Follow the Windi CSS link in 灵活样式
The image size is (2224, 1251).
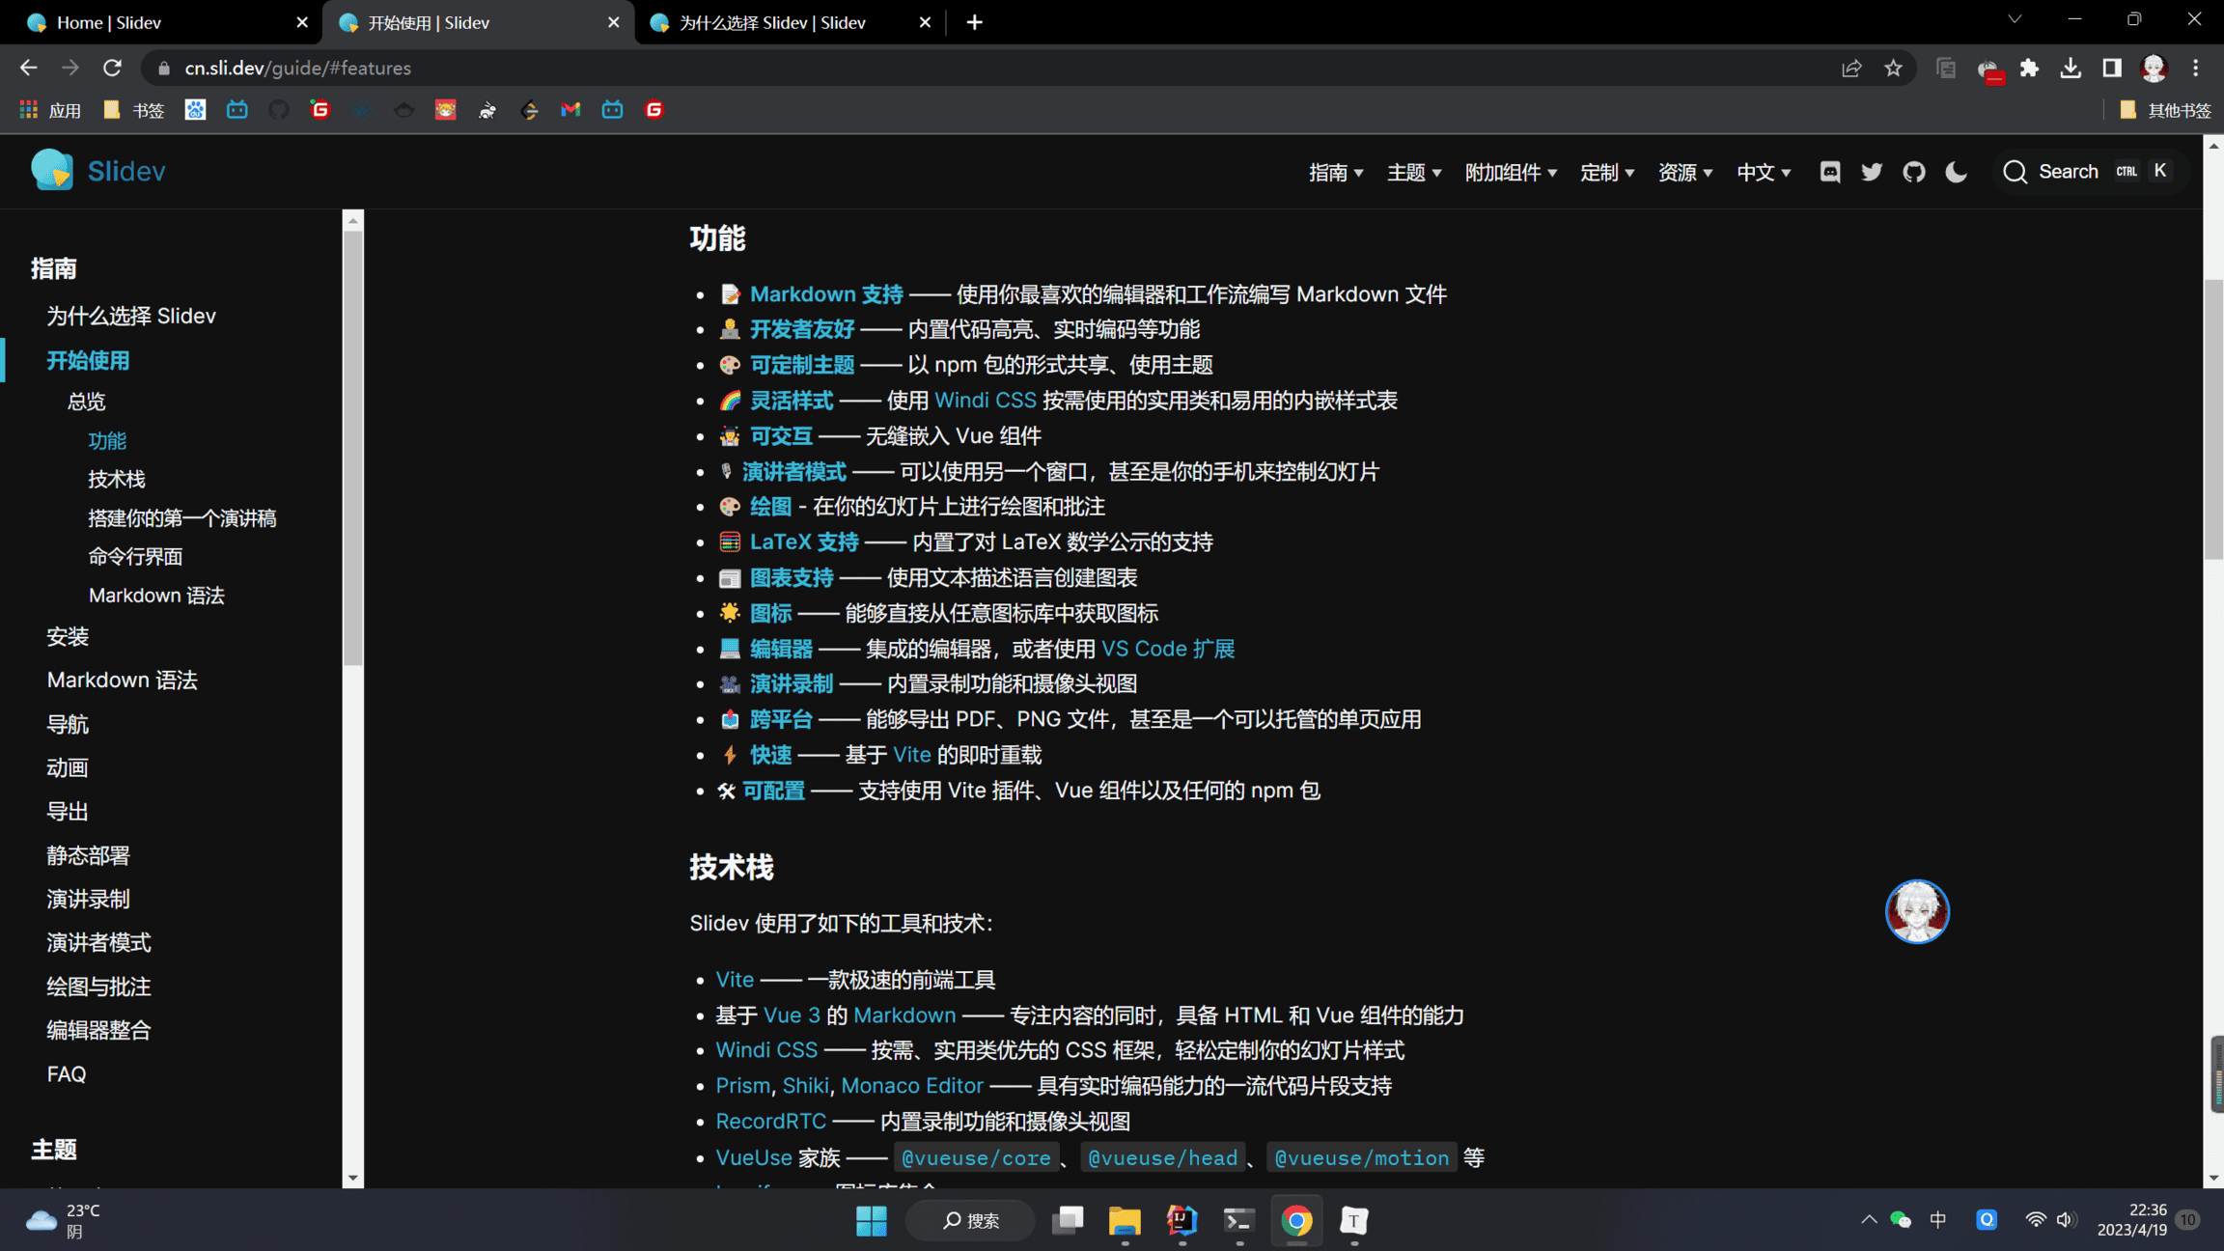click(x=985, y=401)
